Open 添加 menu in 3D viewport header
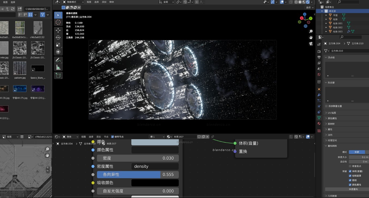 pyautogui.click(x=104, y=2)
